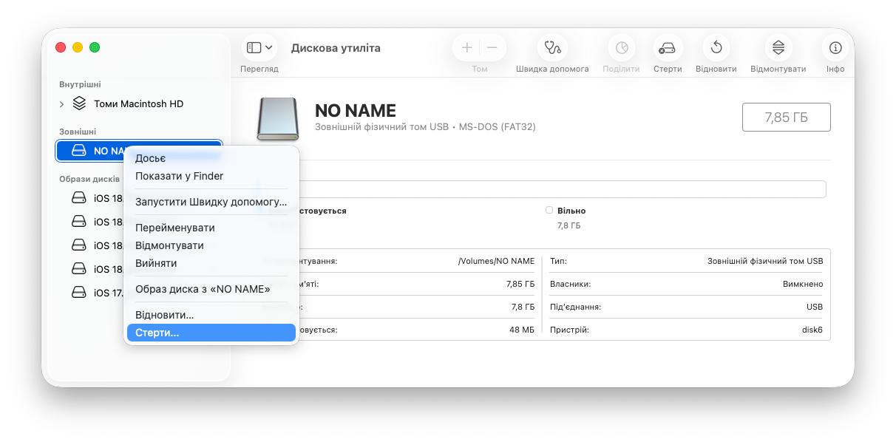Click the Вільно free space legend
This screenshot has height=442, width=896.
(566, 211)
